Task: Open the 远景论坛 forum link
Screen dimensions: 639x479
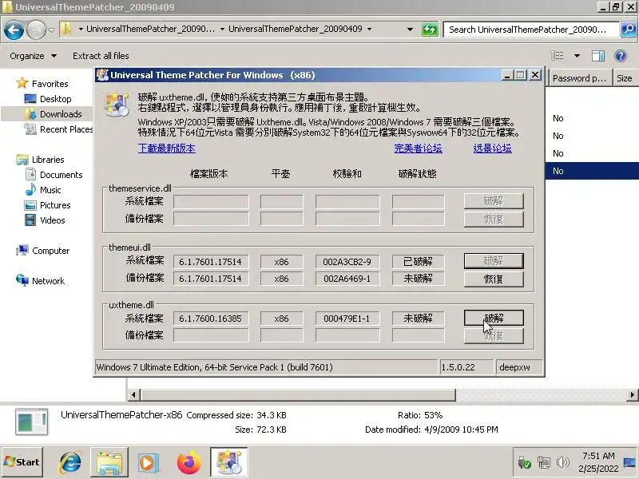Action: click(x=492, y=148)
